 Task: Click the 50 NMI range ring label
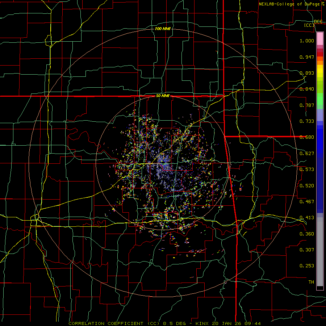pos(163,96)
